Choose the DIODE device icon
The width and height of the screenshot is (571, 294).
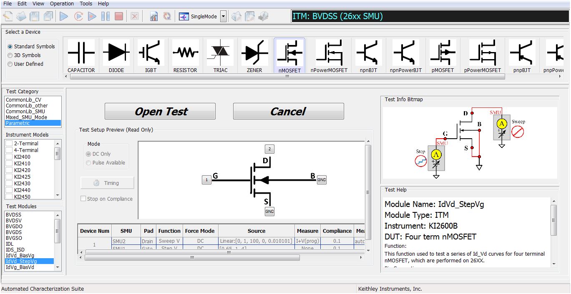click(x=116, y=56)
